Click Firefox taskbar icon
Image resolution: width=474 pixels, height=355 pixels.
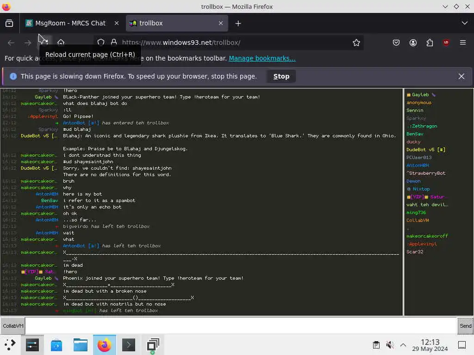click(x=105, y=345)
